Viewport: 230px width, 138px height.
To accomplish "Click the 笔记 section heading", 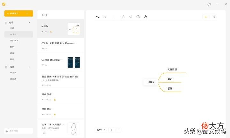I will coord(11,23).
